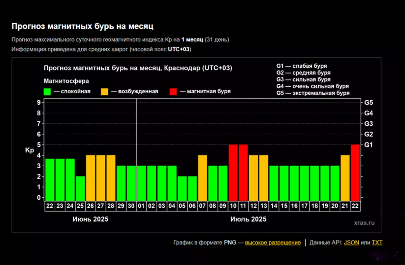Click the date label 30 on the axis
The image size is (405, 265).
131,206
